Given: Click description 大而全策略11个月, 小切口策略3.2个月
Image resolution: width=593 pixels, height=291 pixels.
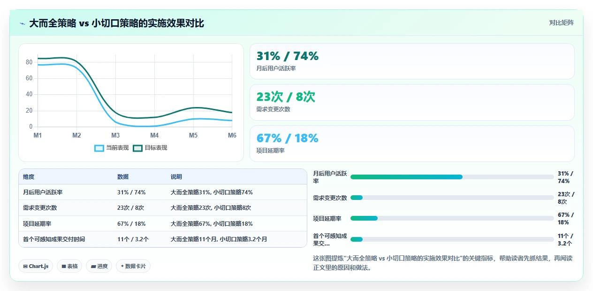Looking at the screenshot, I should pyautogui.click(x=219, y=239).
